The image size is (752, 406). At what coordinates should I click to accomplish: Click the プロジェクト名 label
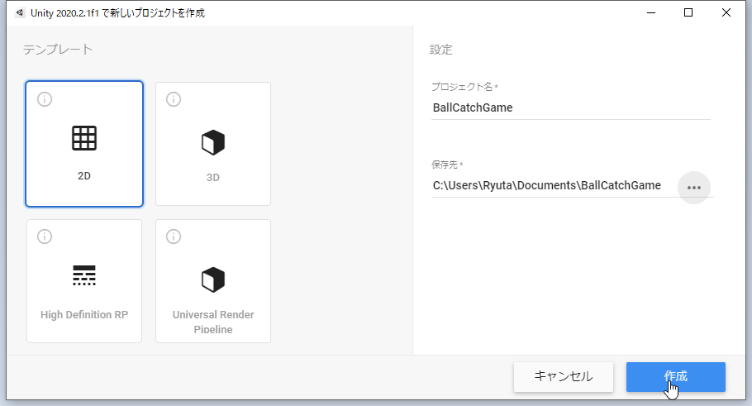click(464, 87)
